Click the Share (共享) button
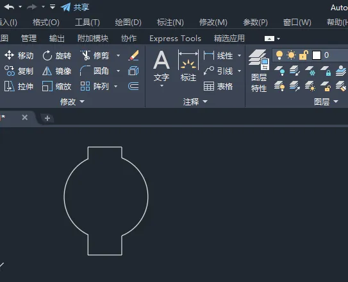The width and height of the screenshot is (348, 282). click(75, 7)
